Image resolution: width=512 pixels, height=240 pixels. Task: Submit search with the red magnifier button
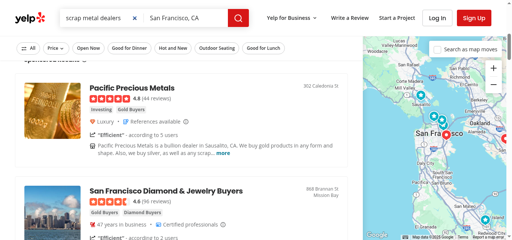pos(238,18)
